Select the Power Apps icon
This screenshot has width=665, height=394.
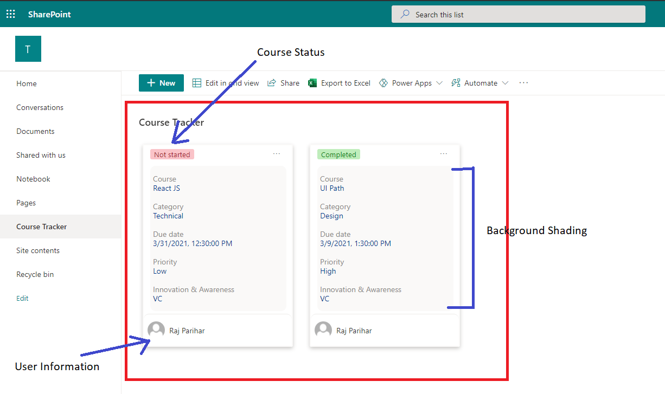[385, 82]
